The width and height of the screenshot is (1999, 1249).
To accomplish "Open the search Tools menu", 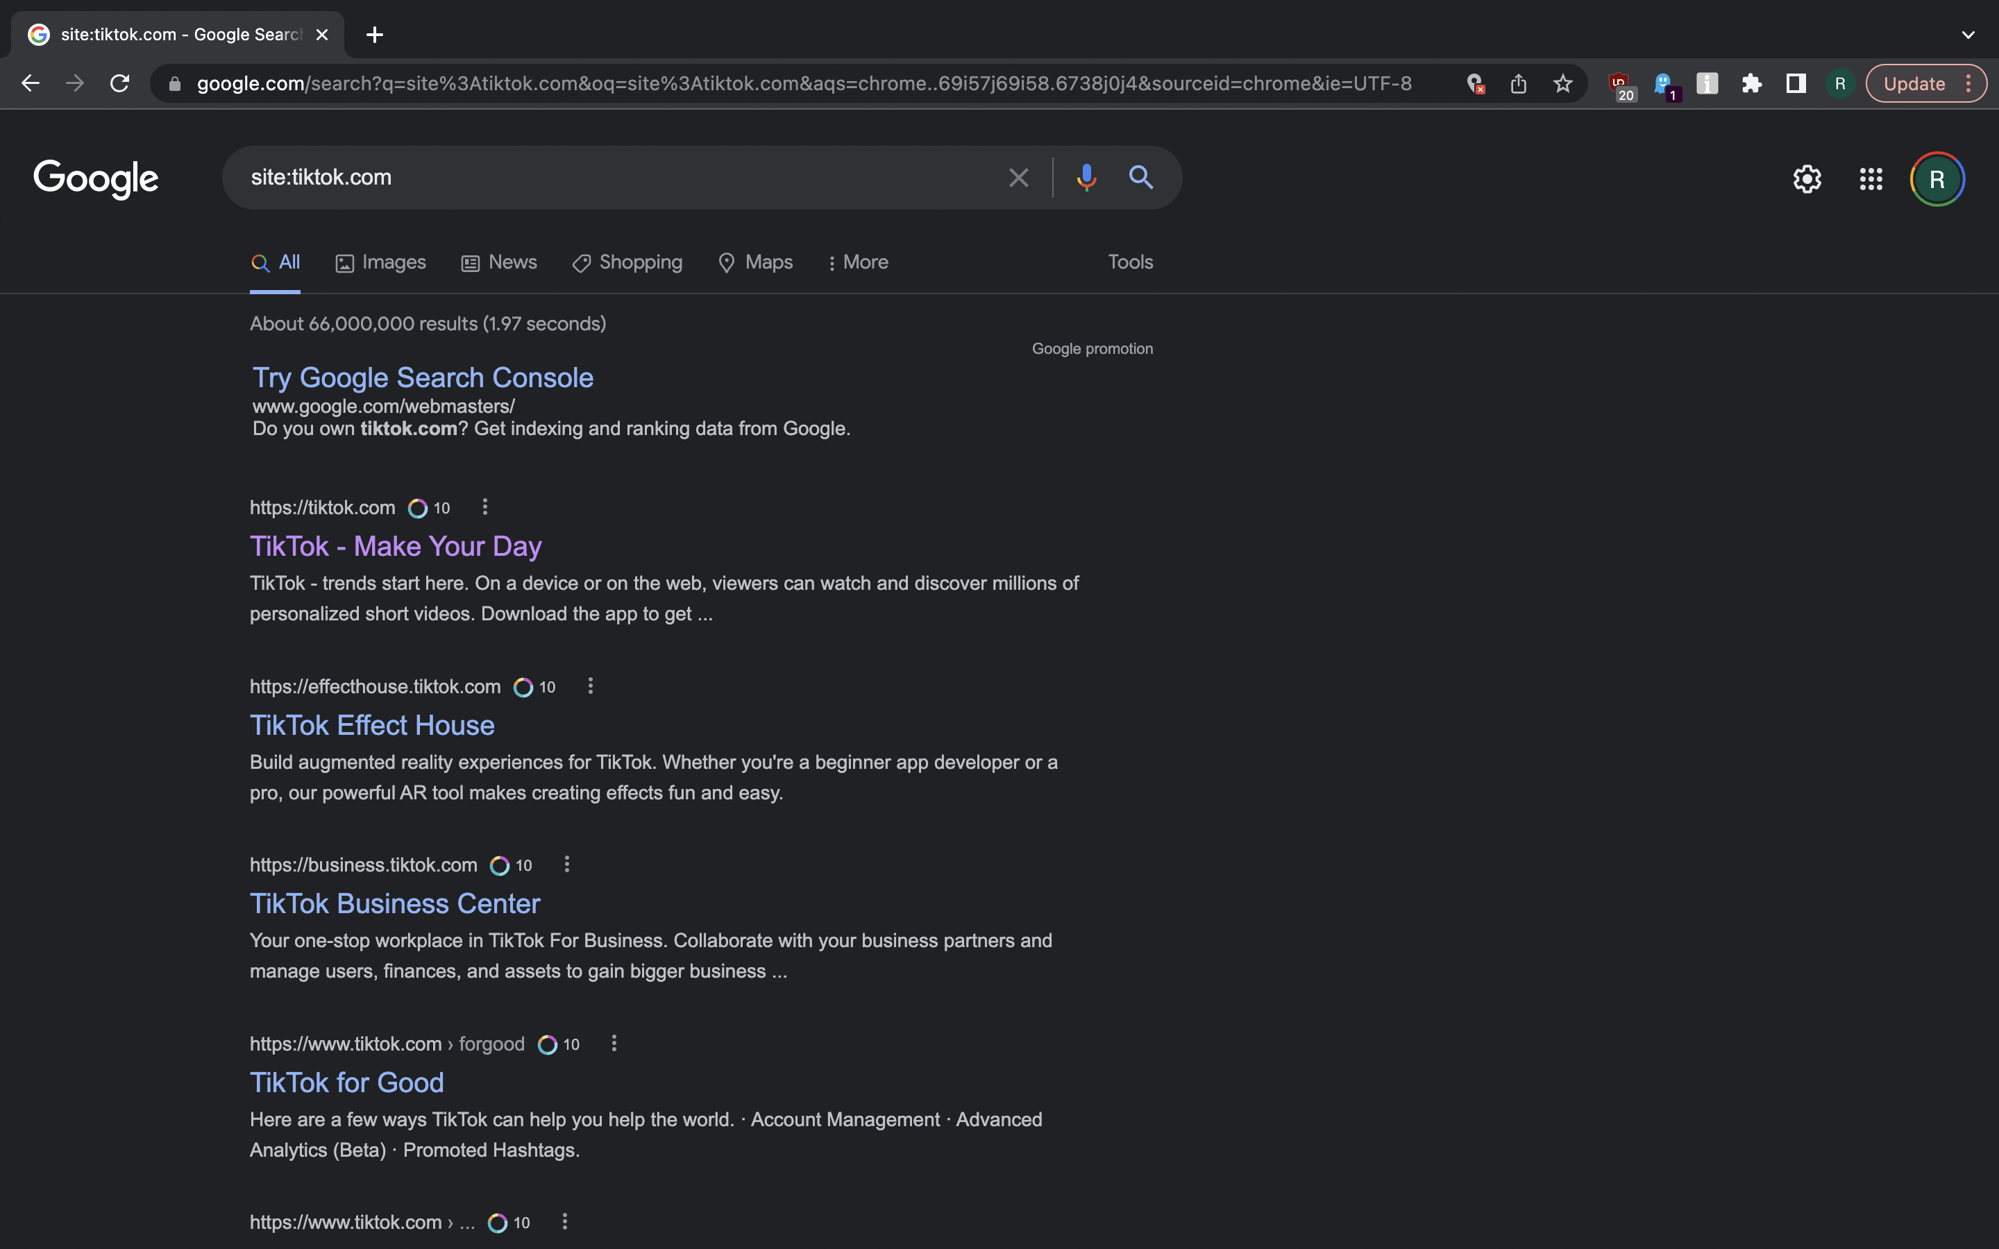I will tap(1130, 262).
